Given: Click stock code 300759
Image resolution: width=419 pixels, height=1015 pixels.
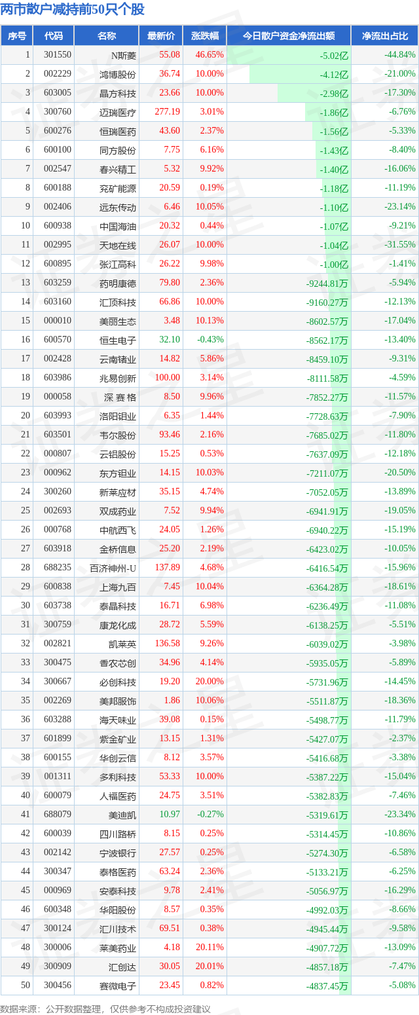Looking at the screenshot, I should click(x=58, y=625).
